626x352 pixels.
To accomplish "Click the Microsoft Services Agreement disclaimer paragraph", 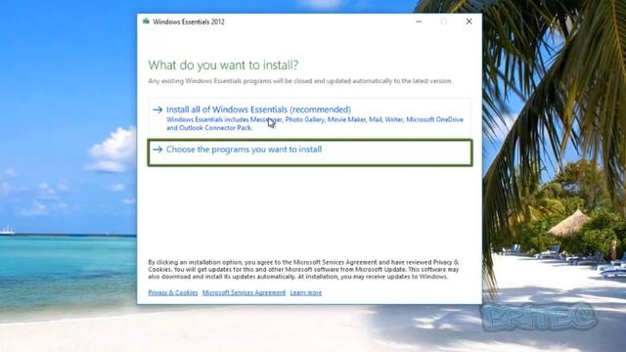I will [x=303, y=270].
